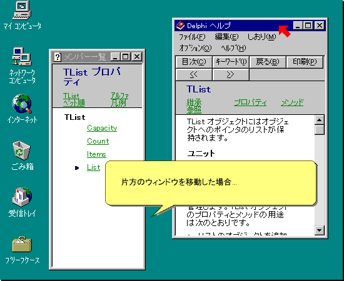Open the Capacity property link

[x=102, y=128]
